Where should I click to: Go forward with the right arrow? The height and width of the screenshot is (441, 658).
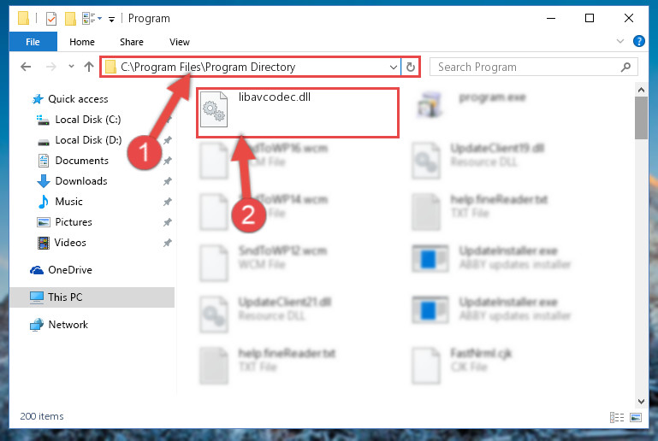[x=50, y=67]
